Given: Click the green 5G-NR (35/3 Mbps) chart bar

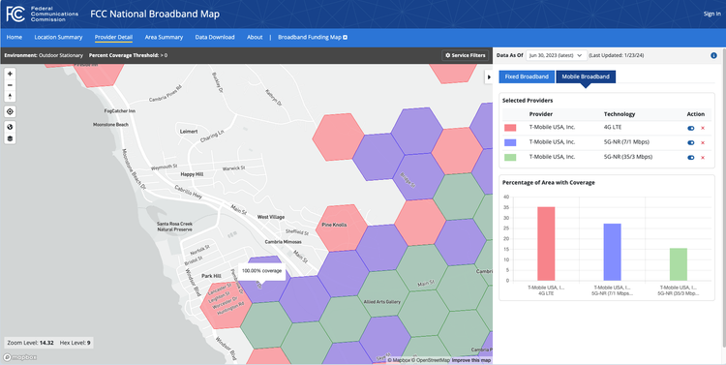Looking at the screenshot, I should coord(679,264).
